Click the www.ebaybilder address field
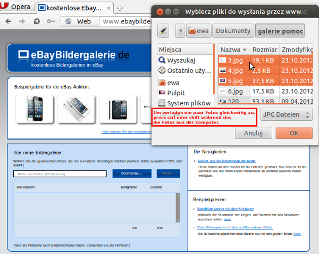The width and height of the screenshot is (319, 254). point(125,21)
